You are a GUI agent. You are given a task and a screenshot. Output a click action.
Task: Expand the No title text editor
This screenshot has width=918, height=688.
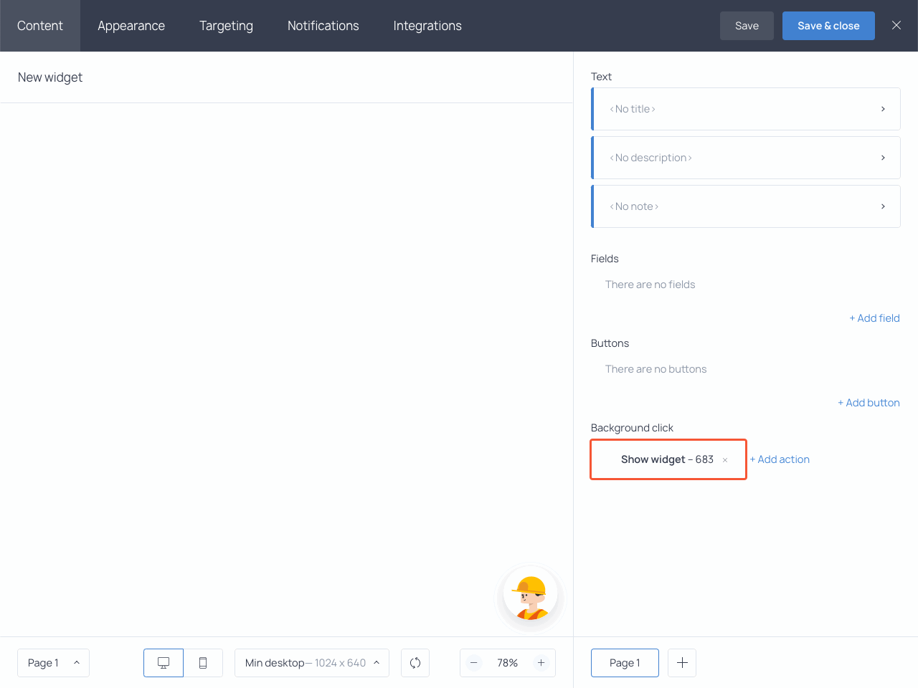883,109
